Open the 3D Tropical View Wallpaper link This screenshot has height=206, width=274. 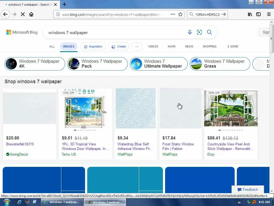point(85,146)
